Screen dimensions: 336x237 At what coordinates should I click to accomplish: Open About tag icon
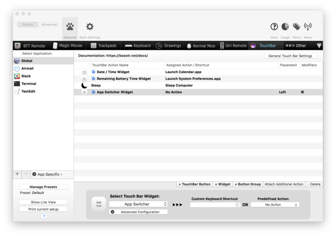click(x=297, y=27)
